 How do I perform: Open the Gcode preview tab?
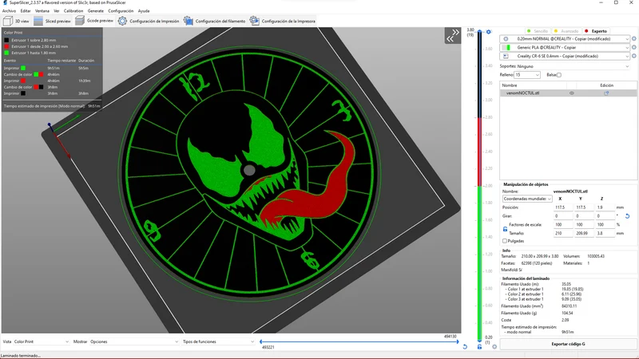pos(94,21)
